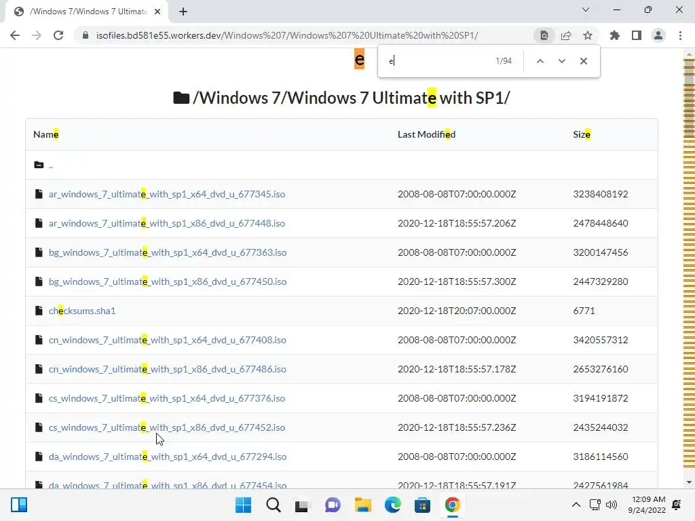
Task: Download bg_windows_7 x86 677450 iso
Action: pos(168,282)
